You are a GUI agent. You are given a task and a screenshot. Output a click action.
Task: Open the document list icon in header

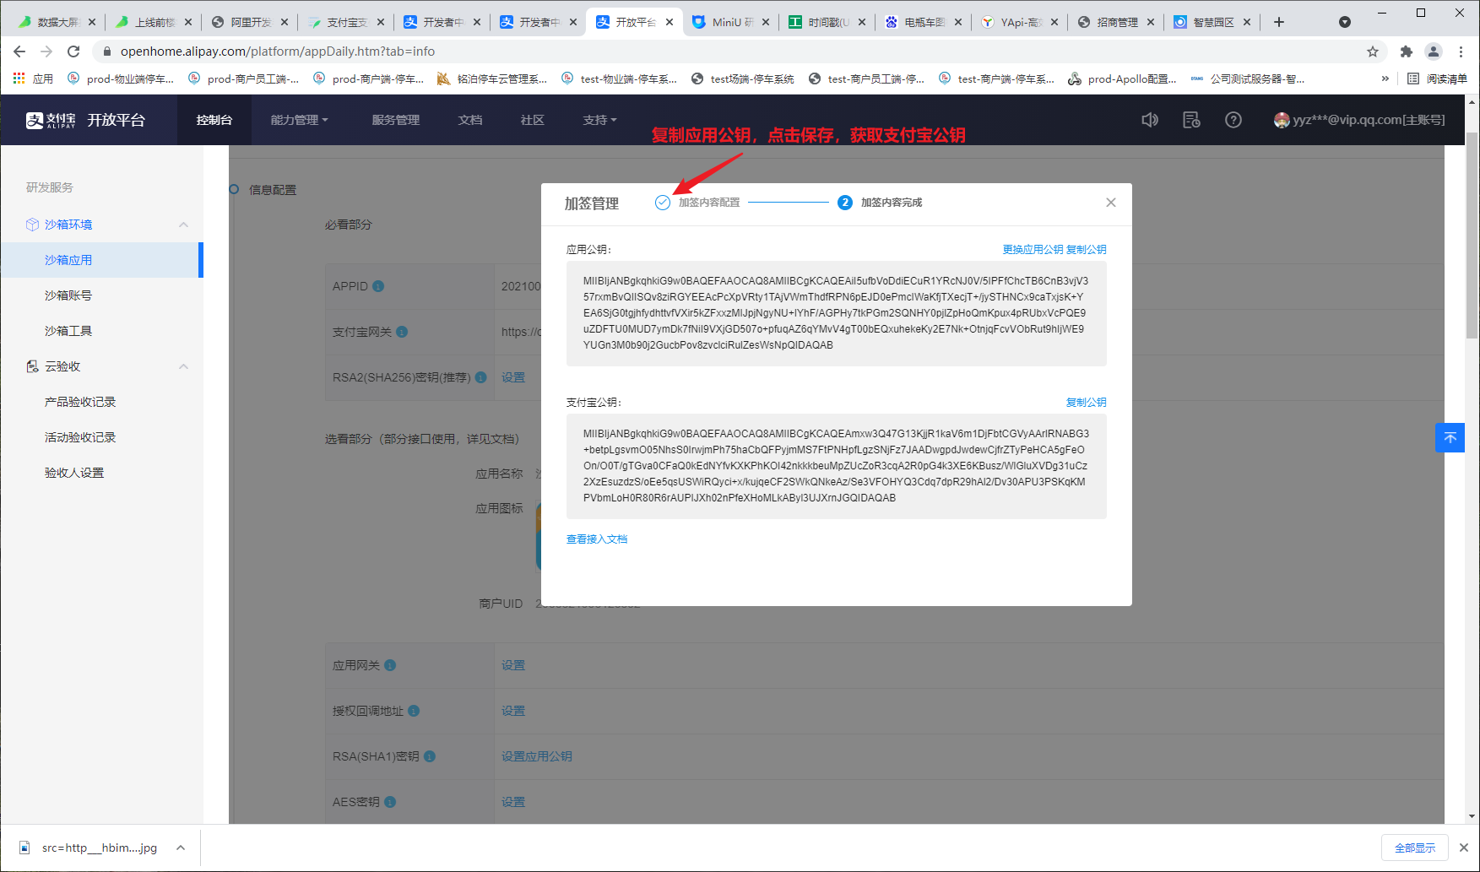pos(1191,120)
